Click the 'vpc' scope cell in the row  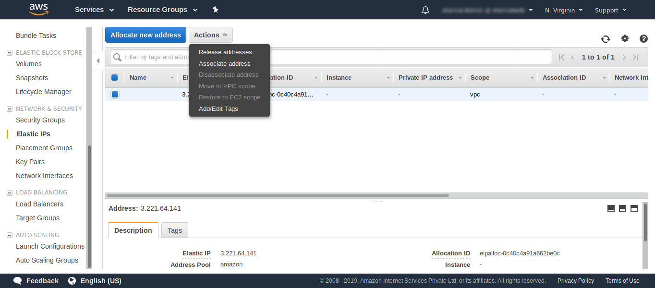click(475, 95)
